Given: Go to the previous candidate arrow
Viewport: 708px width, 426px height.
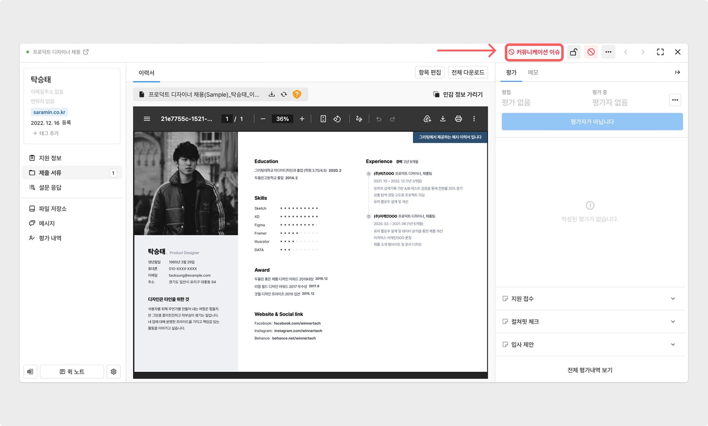Looking at the screenshot, I should (626, 52).
